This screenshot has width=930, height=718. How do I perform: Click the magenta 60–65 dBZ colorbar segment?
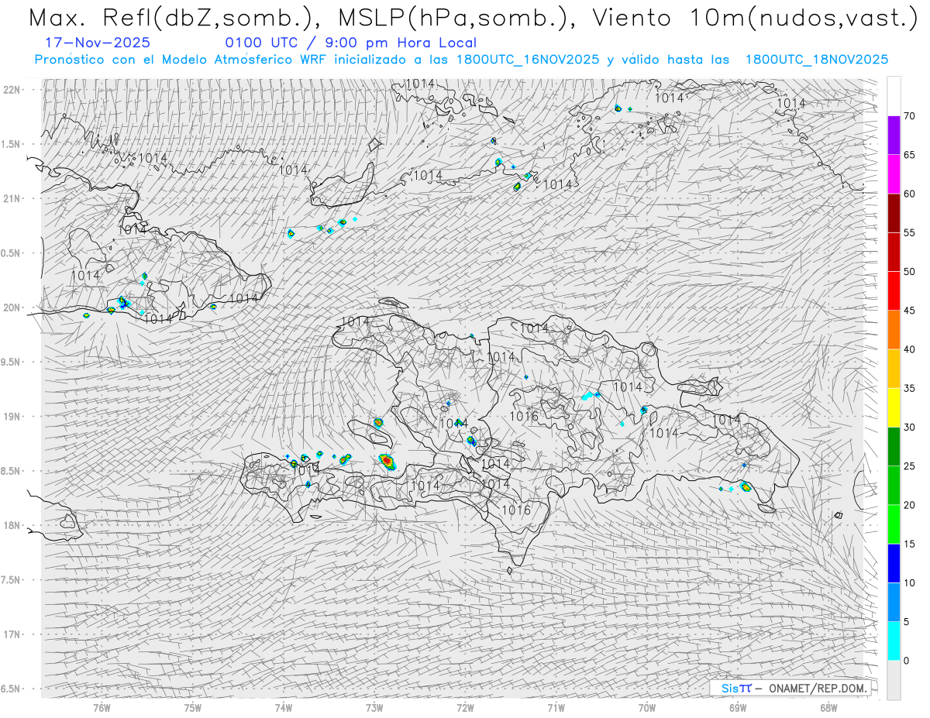pos(894,174)
